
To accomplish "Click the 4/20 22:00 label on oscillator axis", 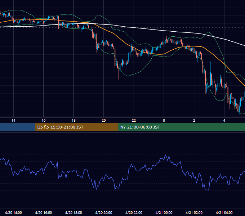I will [134, 212].
